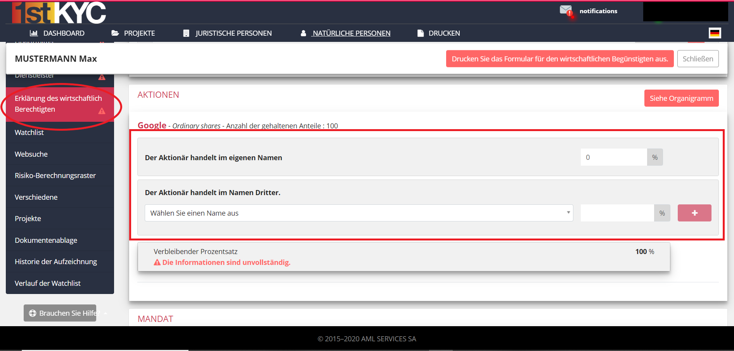Open the notifications label
Image resolution: width=734 pixels, height=351 pixels.
click(x=598, y=11)
